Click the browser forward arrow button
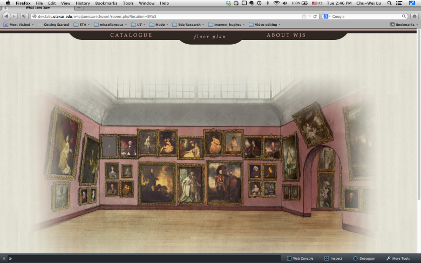This screenshot has width=421, height=263. coord(14,16)
